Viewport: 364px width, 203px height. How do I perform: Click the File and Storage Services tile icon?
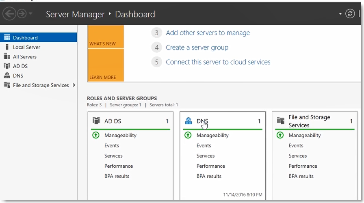click(280, 121)
